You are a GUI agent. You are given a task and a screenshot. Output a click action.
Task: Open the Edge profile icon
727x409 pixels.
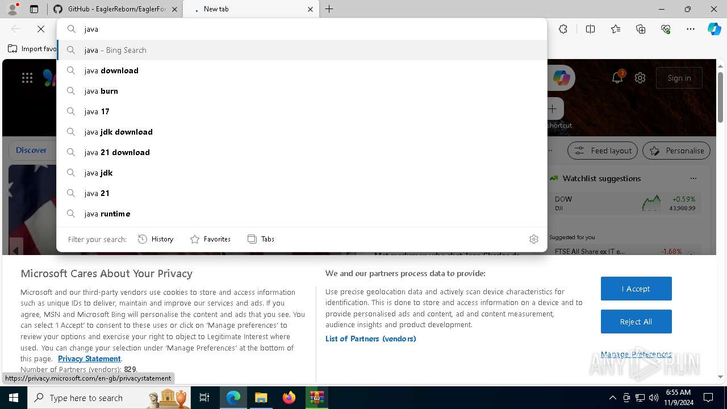pyautogui.click(x=12, y=9)
